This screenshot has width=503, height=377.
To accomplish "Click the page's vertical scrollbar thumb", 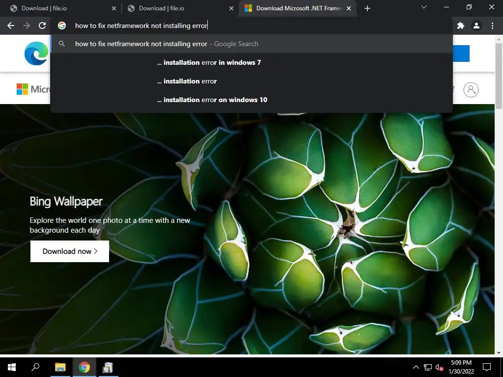I will point(499,75).
